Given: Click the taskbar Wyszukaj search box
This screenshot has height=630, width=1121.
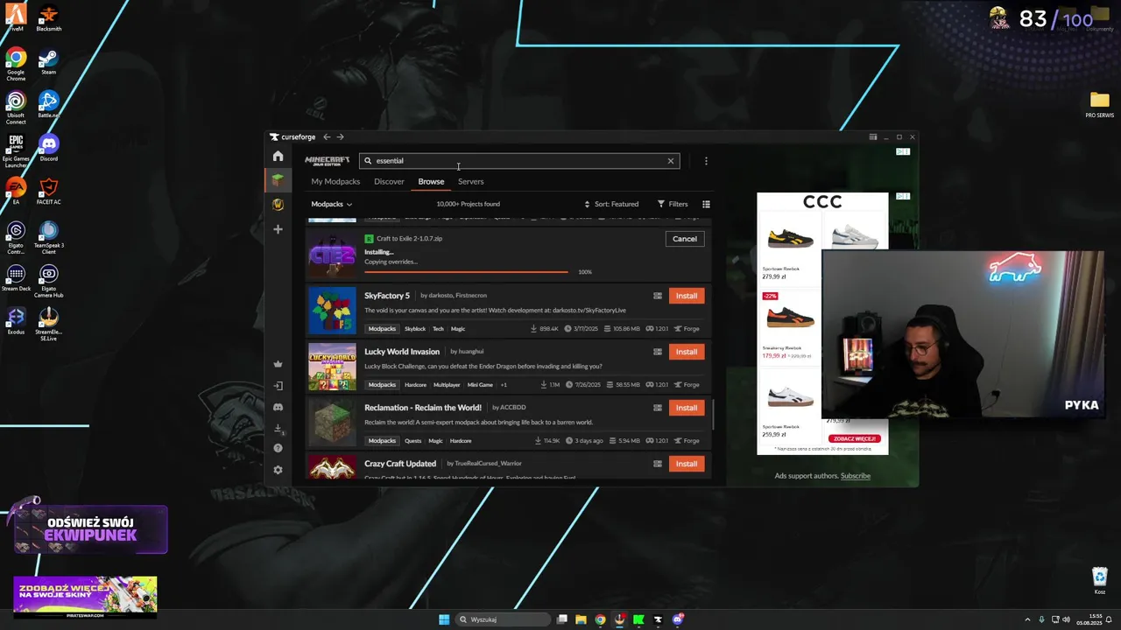Looking at the screenshot, I should [501, 619].
